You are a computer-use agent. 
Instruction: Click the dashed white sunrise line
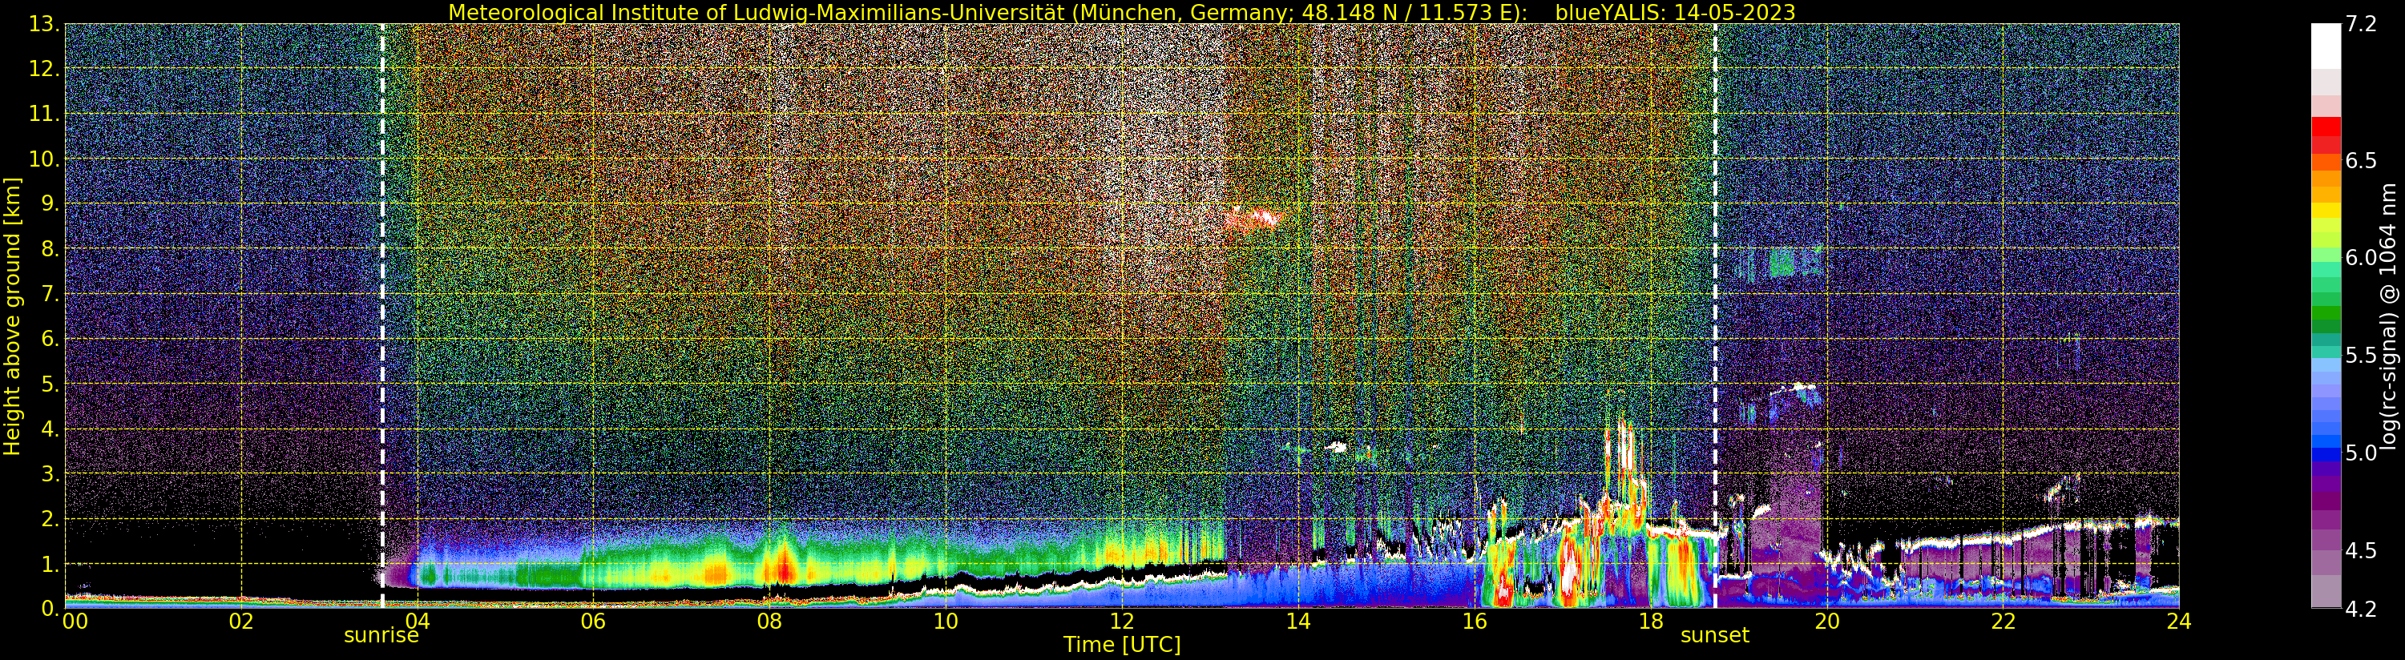[381, 316]
